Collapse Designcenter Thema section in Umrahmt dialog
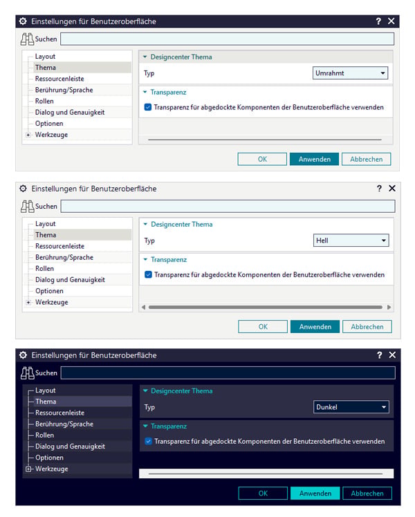 coord(145,57)
